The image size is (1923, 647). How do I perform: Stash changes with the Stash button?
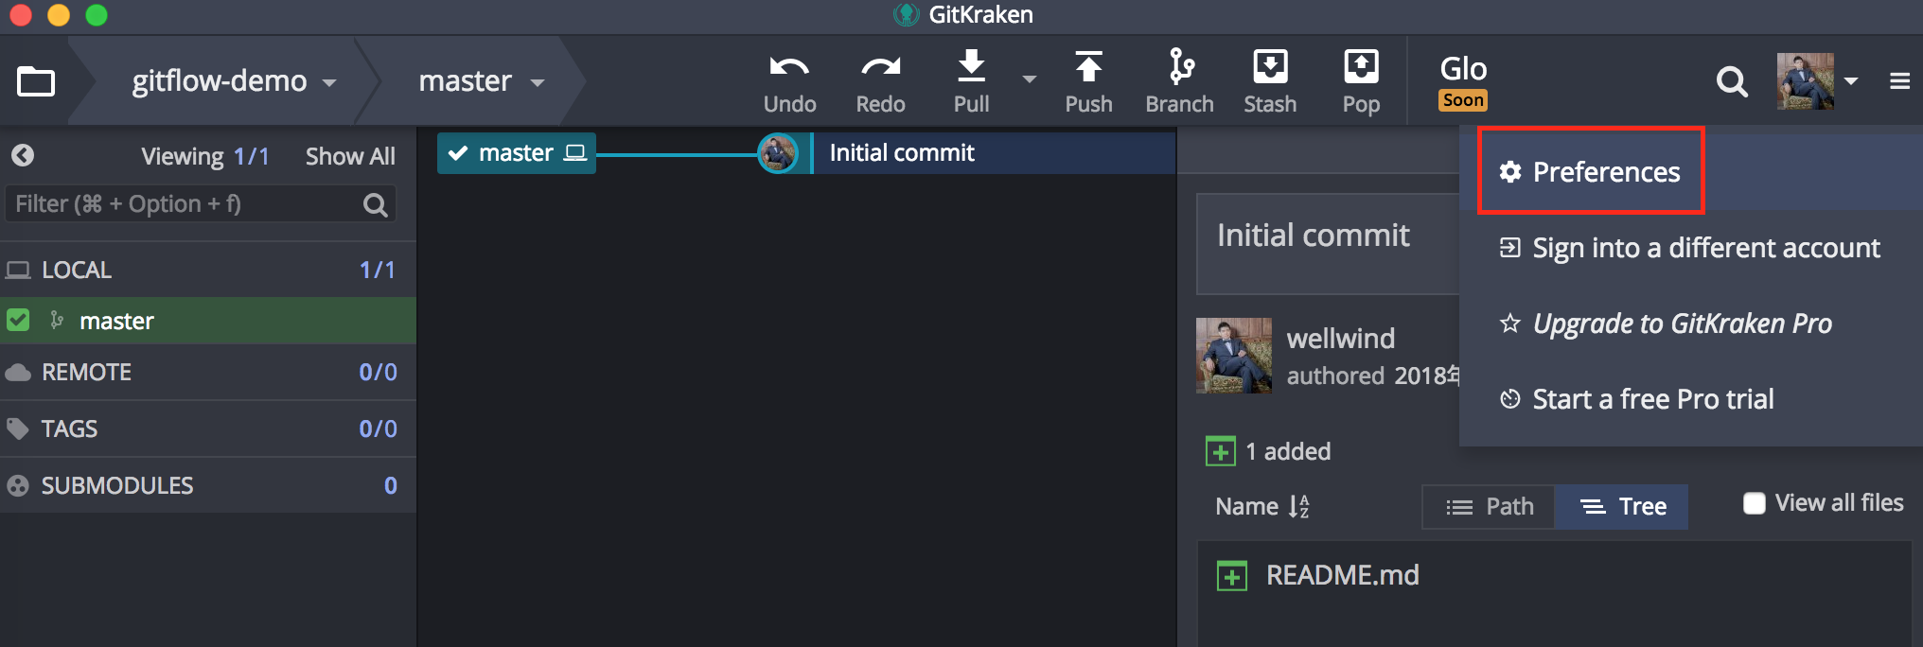pyautogui.click(x=1270, y=82)
